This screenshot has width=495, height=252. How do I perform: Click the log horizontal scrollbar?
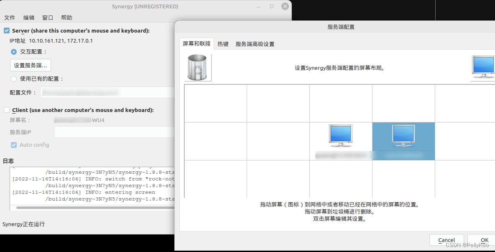95,208
